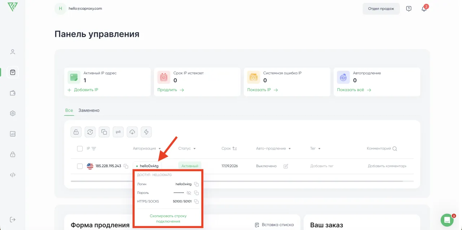Click Показать всё in Автопродление card
Screen dimensions: 462x230
tap(354, 90)
